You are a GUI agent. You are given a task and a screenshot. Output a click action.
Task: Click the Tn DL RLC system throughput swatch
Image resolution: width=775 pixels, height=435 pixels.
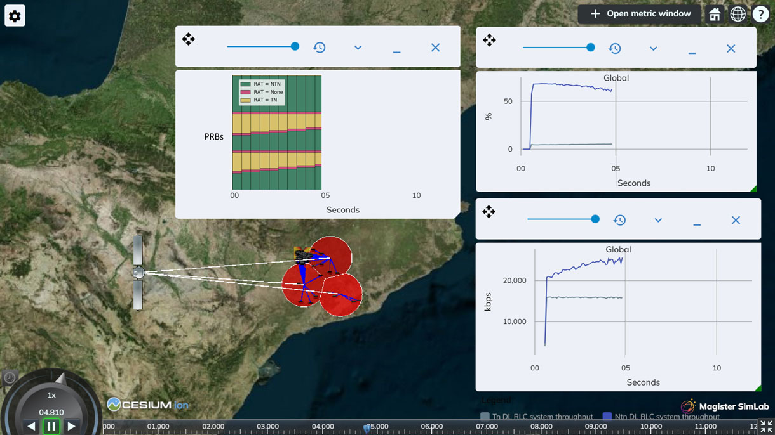485,417
